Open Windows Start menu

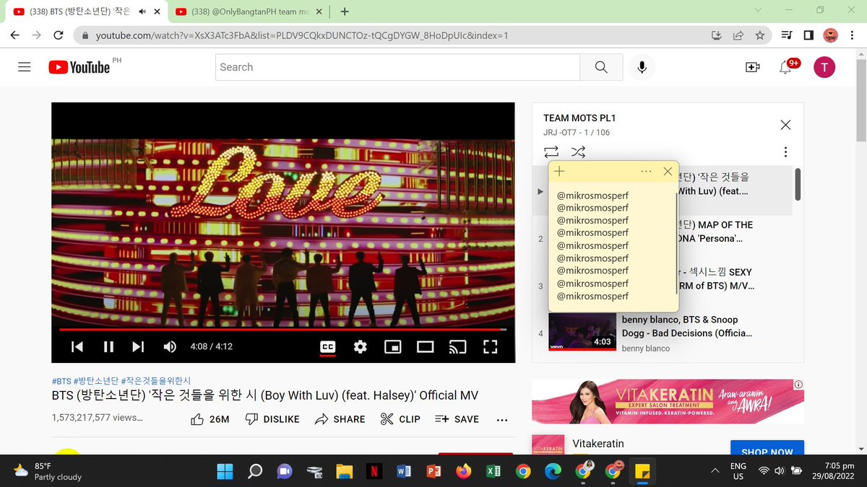(x=225, y=471)
